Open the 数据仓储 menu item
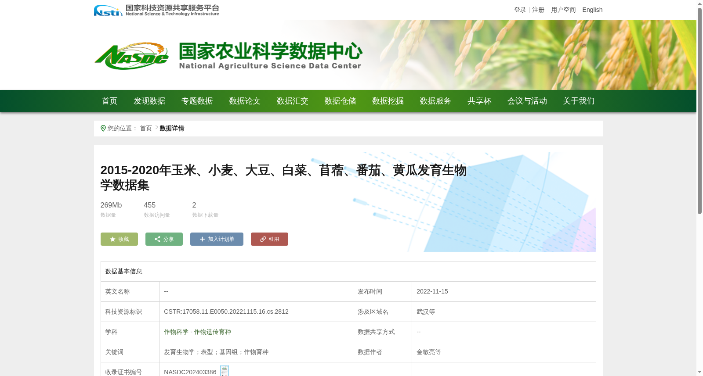 [x=340, y=101]
